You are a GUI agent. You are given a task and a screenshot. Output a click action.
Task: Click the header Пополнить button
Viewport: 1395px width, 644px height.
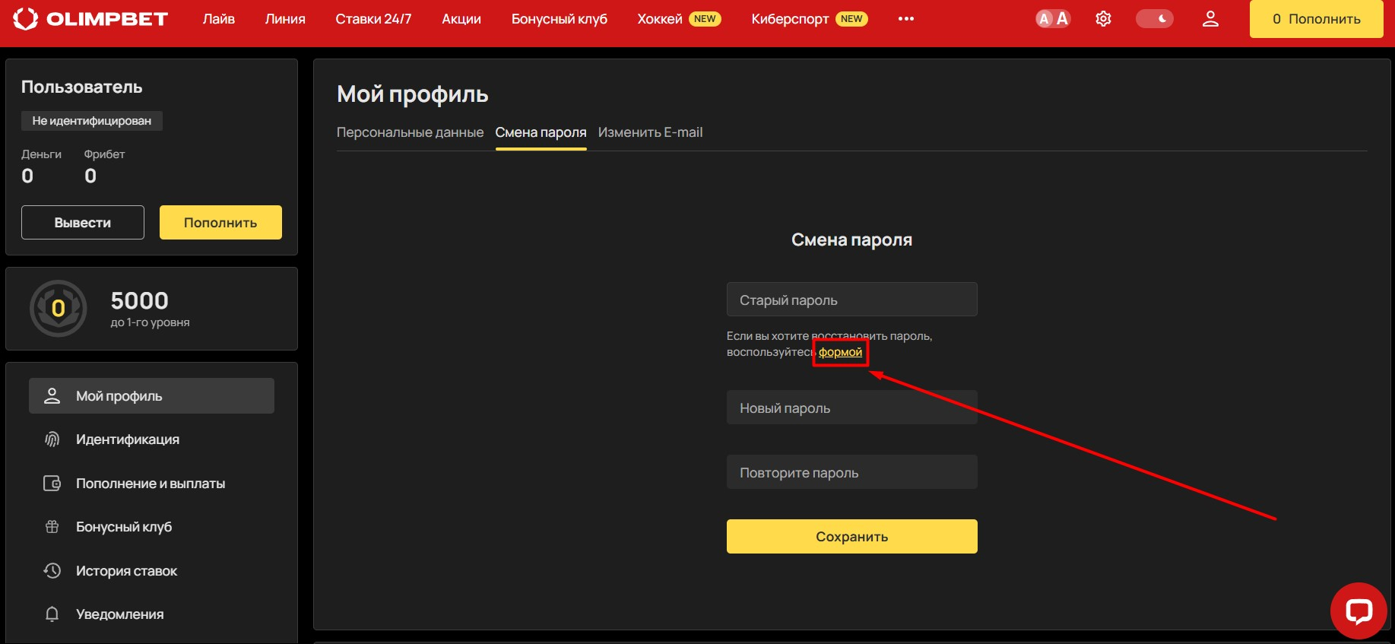1316,19
